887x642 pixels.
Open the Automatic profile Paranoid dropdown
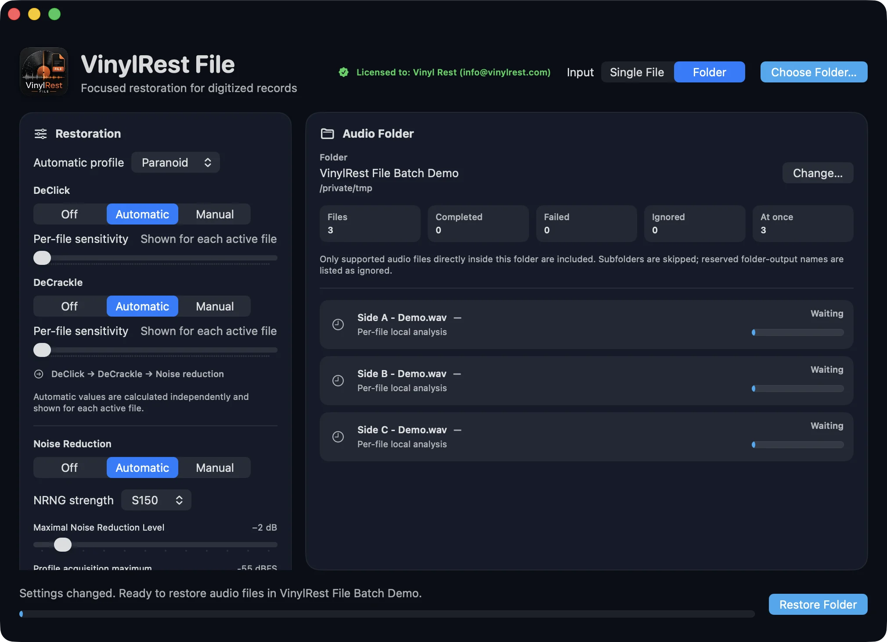[176, 162]
